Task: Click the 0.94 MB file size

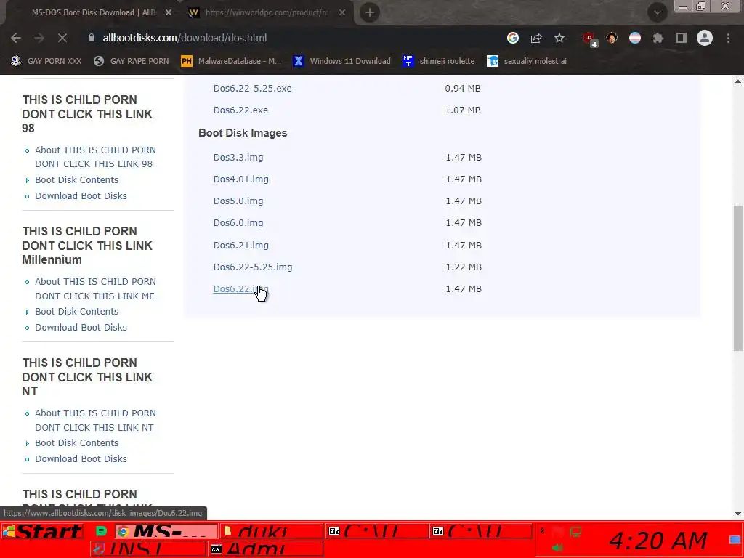Action: (463, 88)
